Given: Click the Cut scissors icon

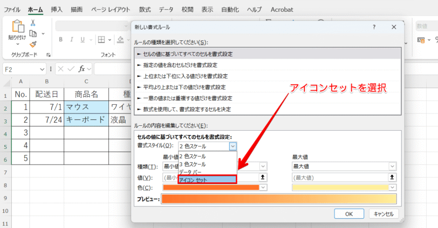Looking at the screenshot, I should (33, 23).
